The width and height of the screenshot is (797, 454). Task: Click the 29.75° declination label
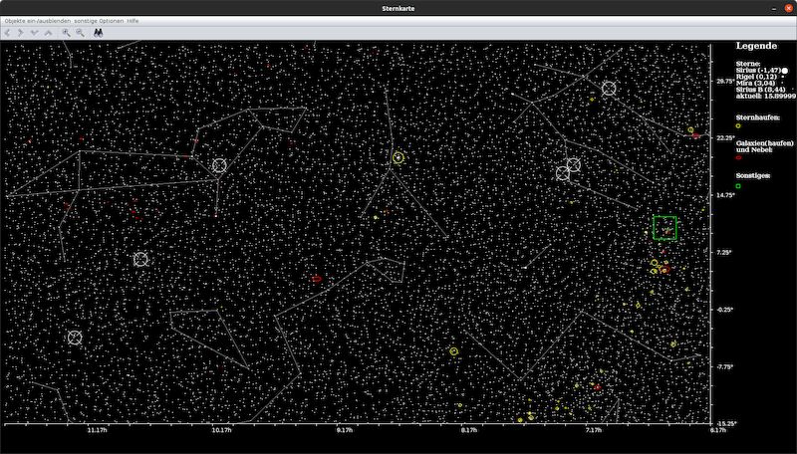click(x=725, y=81)
